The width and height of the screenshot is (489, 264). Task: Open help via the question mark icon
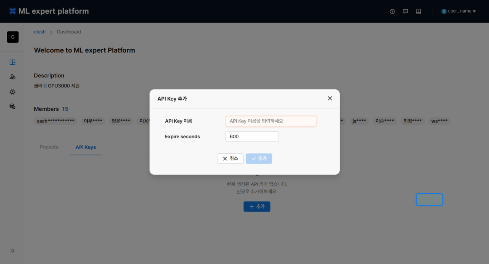coord(392,11)
